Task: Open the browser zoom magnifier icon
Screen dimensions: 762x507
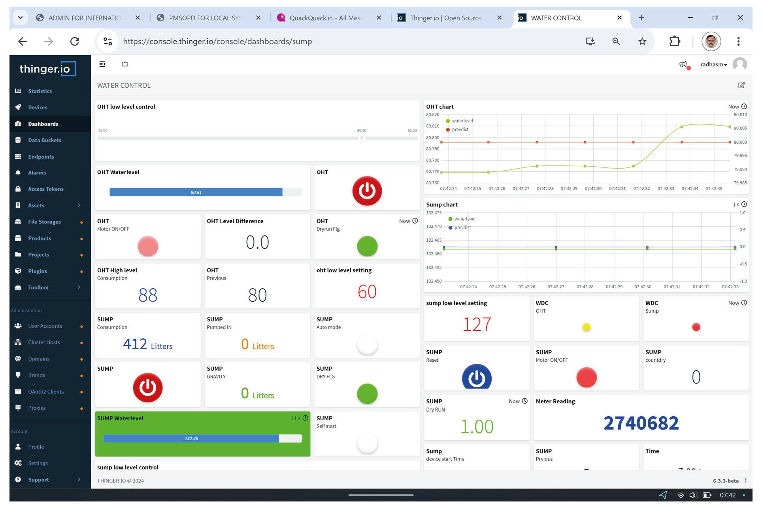Action: [x=616, y=41]
